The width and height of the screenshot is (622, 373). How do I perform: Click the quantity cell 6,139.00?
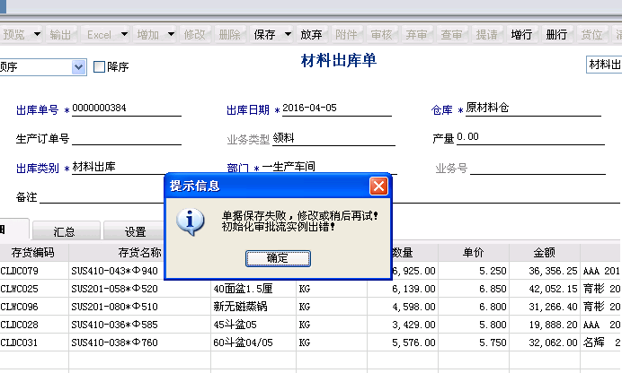[x=403, y=289]
